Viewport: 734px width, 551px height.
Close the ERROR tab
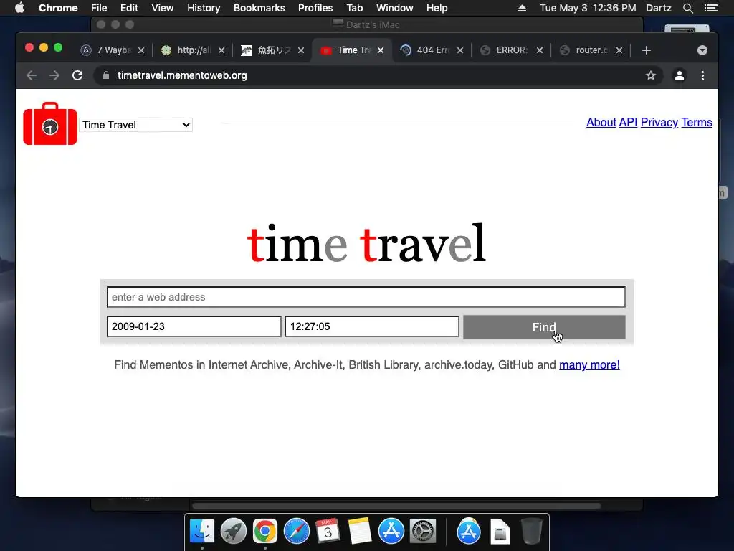click(540, 50)
